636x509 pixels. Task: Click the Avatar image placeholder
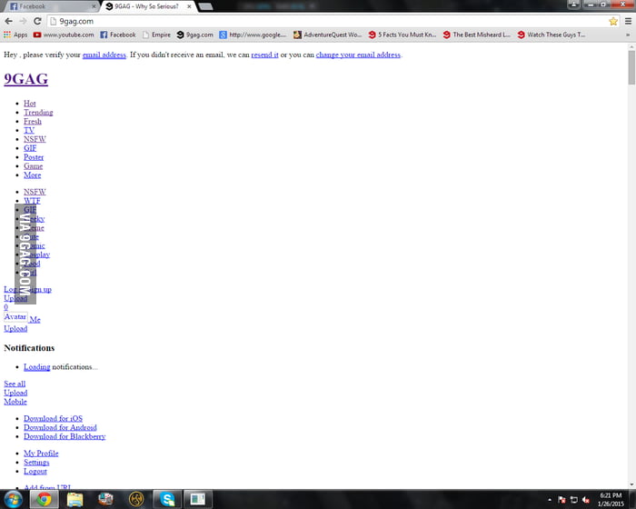click(x=15, y=316)
